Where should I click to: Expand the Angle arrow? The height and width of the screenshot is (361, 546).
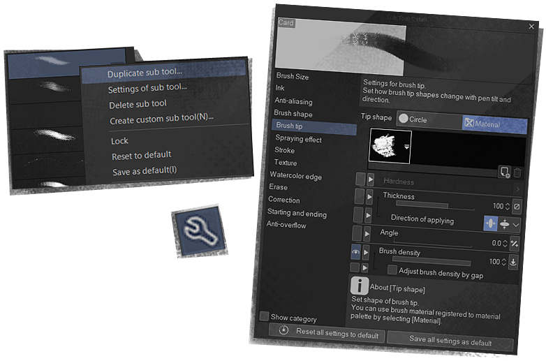(367, 234)
